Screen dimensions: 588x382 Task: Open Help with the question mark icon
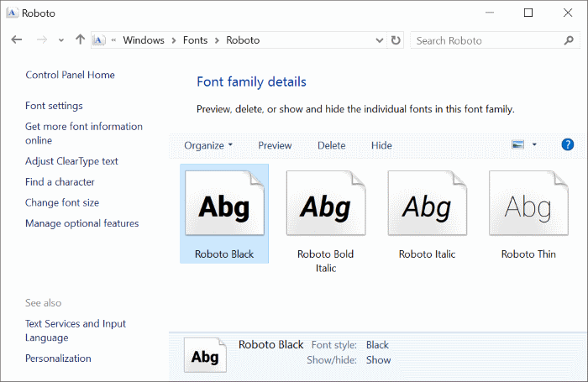click(x=568, y=144)
